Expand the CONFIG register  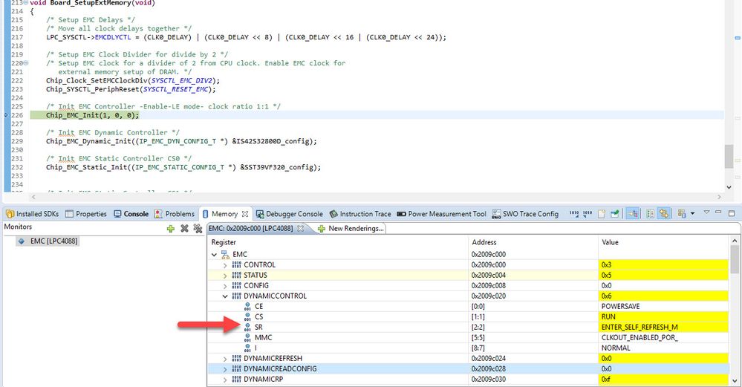225,286
